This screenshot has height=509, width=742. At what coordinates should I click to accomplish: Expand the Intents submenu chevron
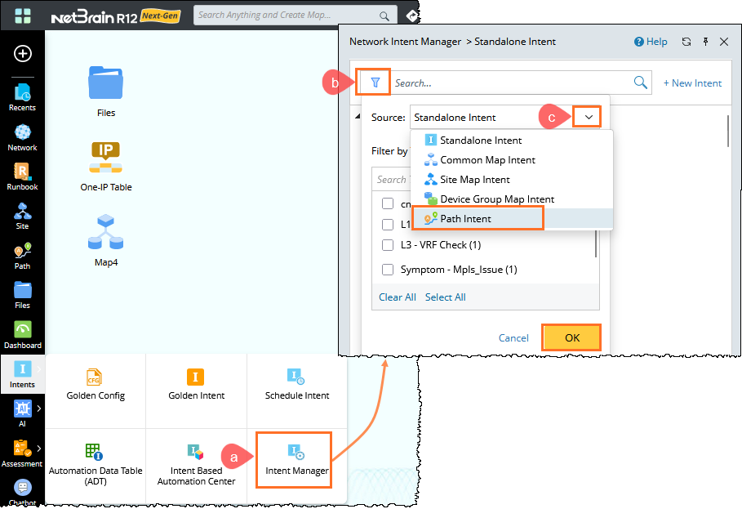pyautogui.click(x=39, y=368)
